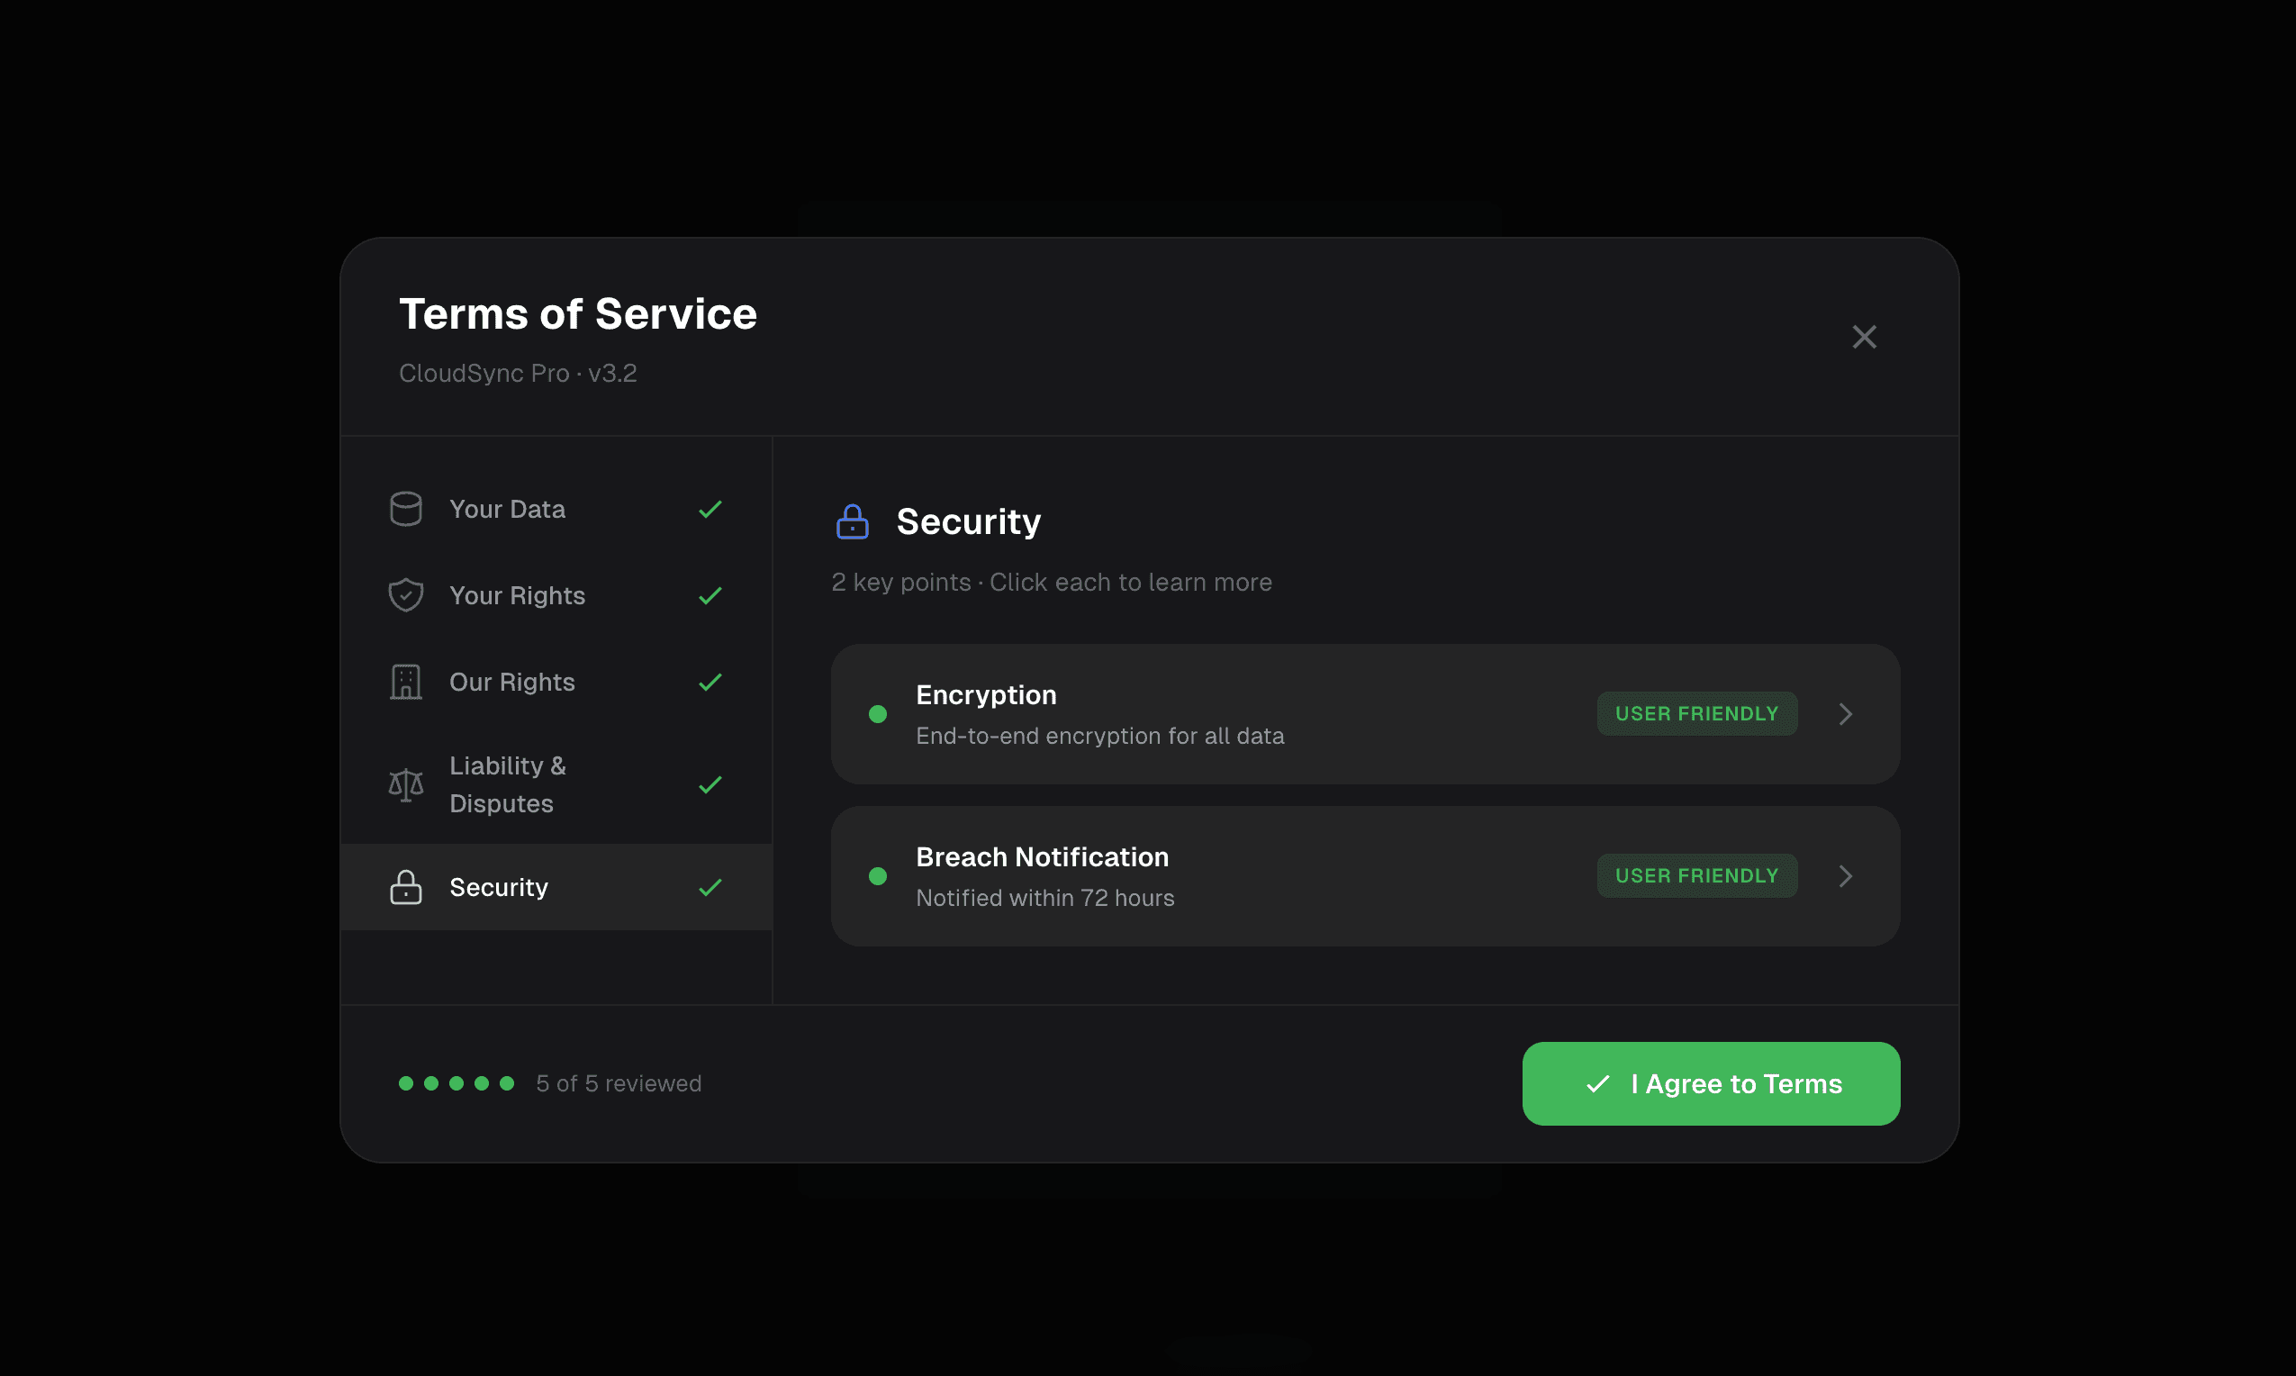
Task: Expand the Encryption item chevron
Action: click(x=1846, y=714)
